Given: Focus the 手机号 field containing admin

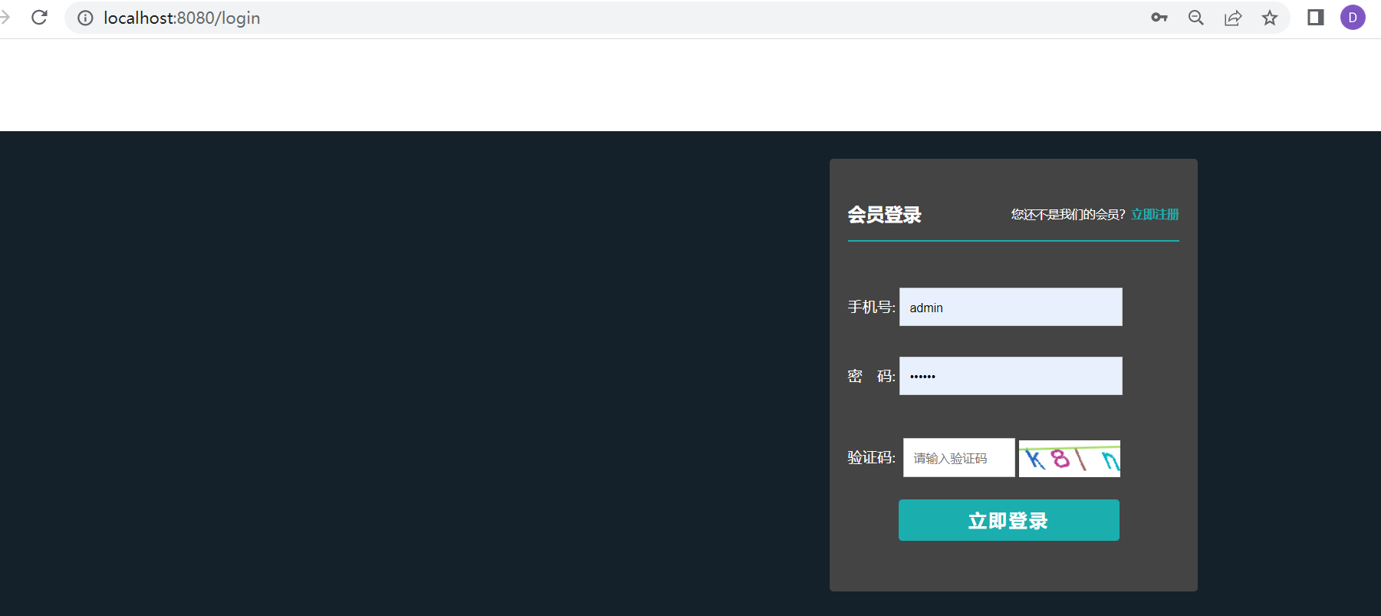Looking at the screenshot, I should tap(1011, 307).
